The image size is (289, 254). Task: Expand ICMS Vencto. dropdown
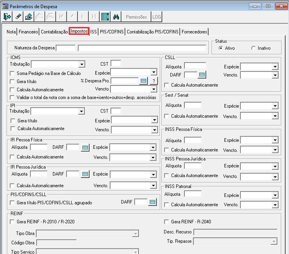point(154,89)
